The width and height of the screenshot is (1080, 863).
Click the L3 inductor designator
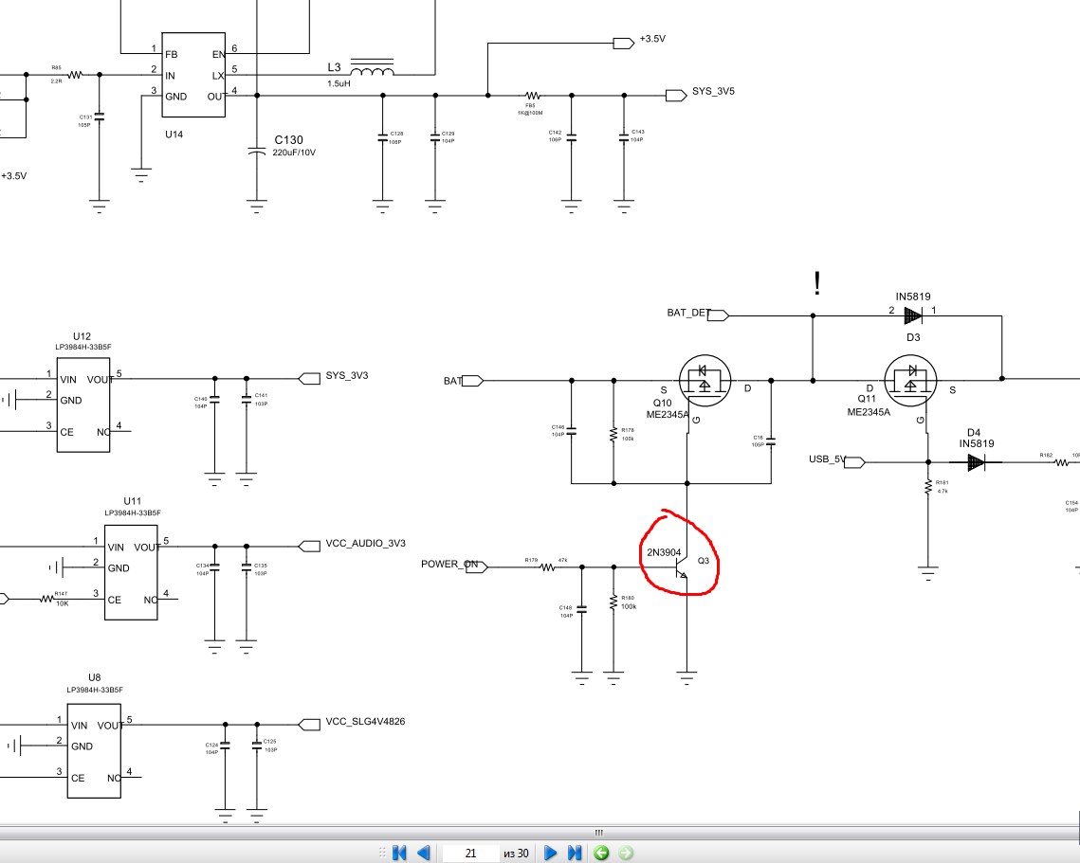pyautogui.click(x=334, y=67)
